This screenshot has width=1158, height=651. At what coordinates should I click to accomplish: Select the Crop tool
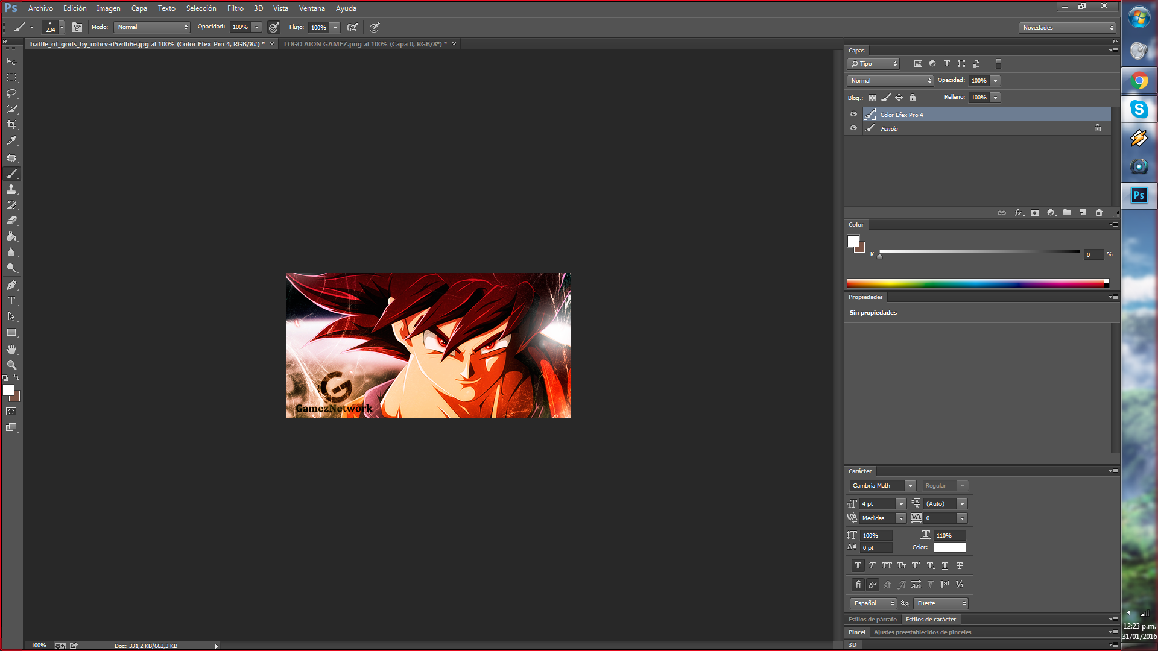pyautogui.click(x=11, y=125)
